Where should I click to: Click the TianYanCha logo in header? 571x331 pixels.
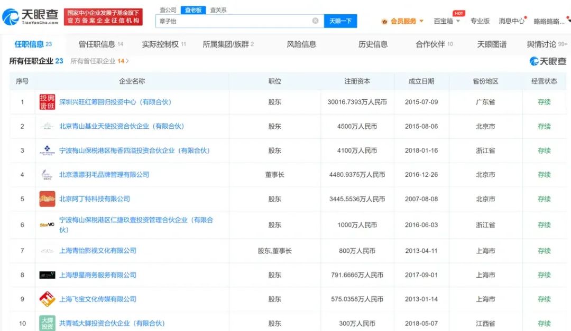[x=30, y=17]
